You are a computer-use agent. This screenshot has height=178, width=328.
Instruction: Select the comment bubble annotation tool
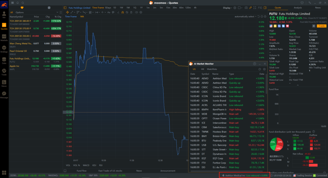(x=113, y=12)
